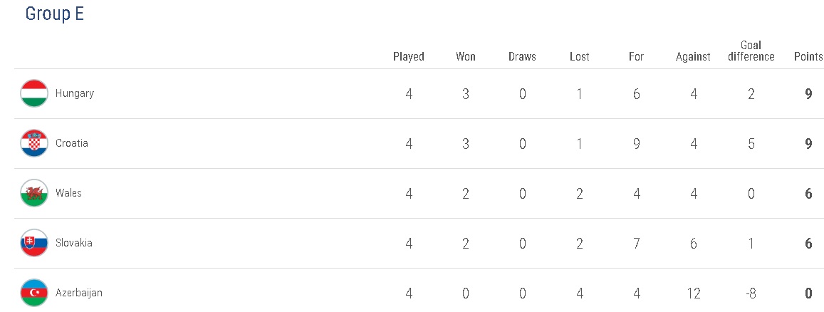The height and width of the screenshot is (312, 824).
Task: Click the Azerbaijan flag icon
Action: point(34,293)
